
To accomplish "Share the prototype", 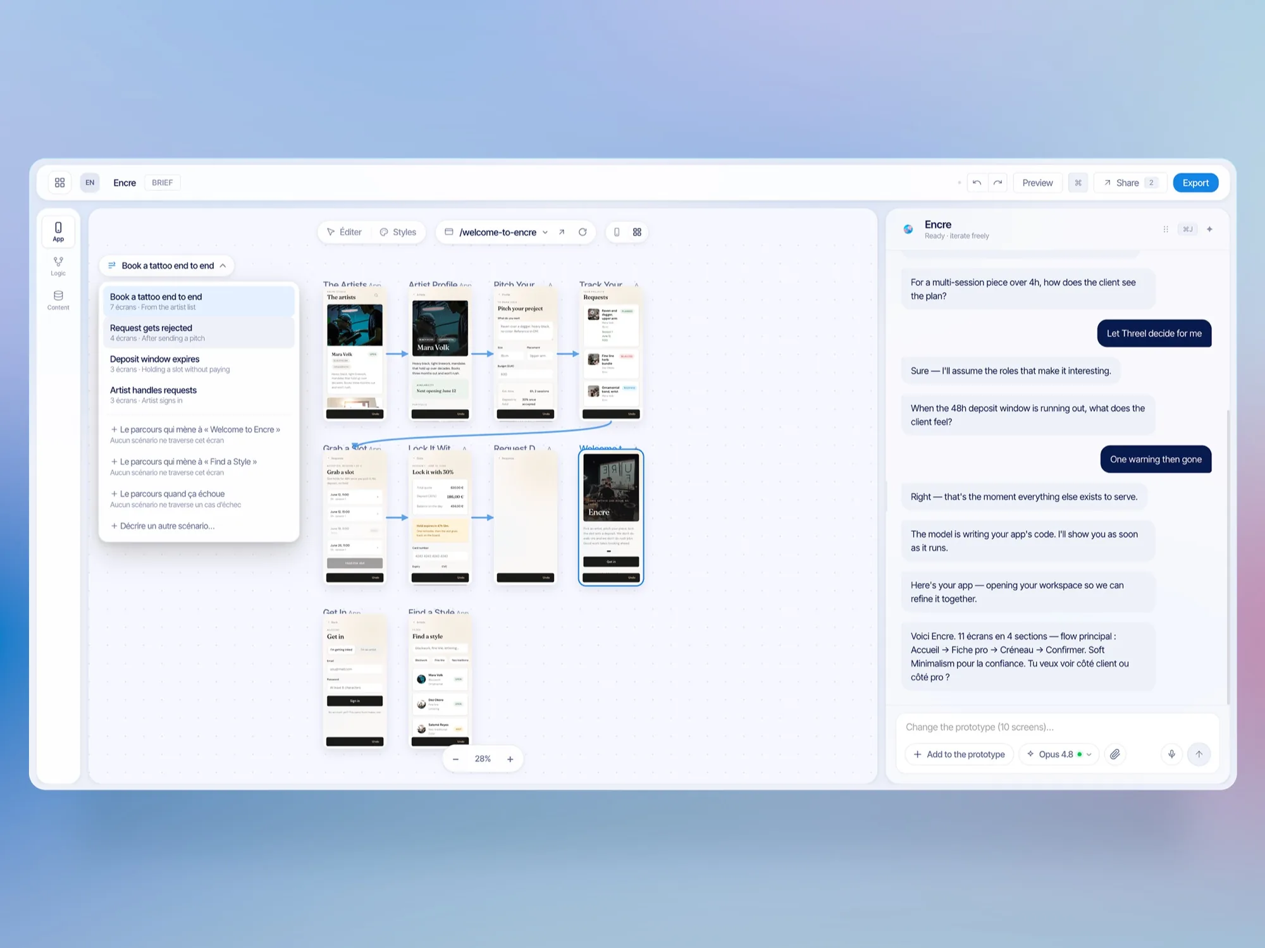I will coord(1130,183).
